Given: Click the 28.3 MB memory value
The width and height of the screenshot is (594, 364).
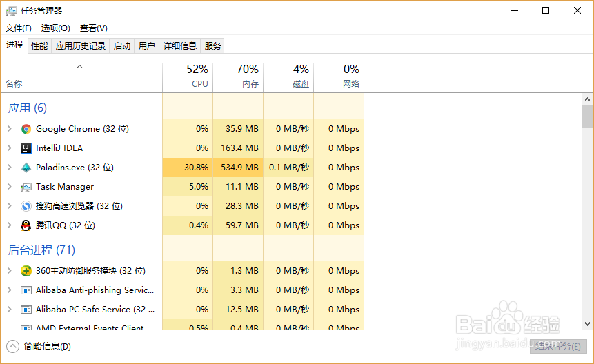Looking at the screenshot, I should click(242, 206).
